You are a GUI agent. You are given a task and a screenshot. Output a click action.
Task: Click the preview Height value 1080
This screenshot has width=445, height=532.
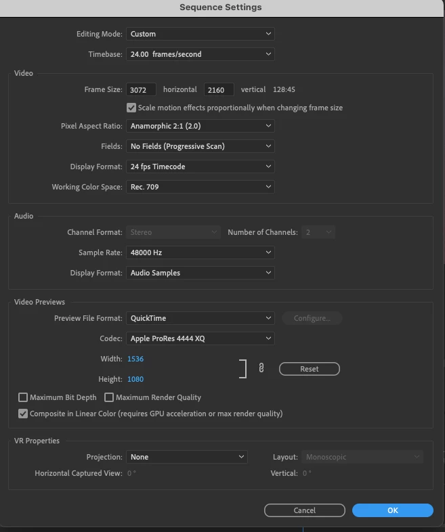point(135,379)
